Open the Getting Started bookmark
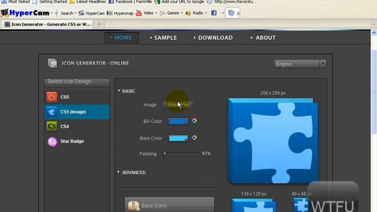The width and height of the screenshot is (377, 212). pyautogui.click(x=49, y=2)
